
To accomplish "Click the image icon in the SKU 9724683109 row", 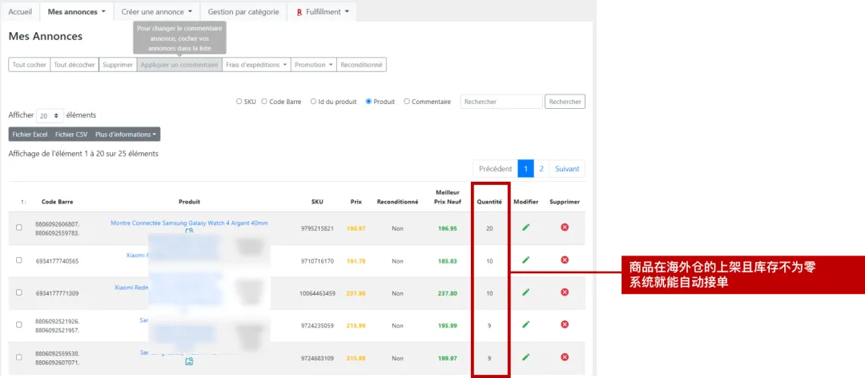I will (189, 361).
